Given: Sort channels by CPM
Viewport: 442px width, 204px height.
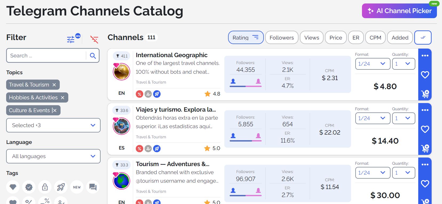Looking at the screenshot, I should click(x=375, y=38).
